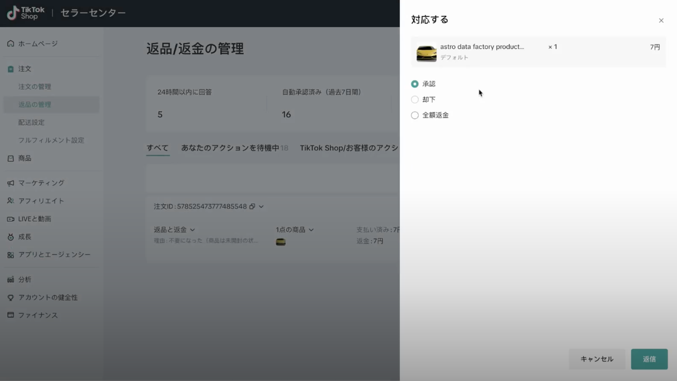Open the ホームページ home icon
This screenshot has width=677, height=381.
coord(11,43)
